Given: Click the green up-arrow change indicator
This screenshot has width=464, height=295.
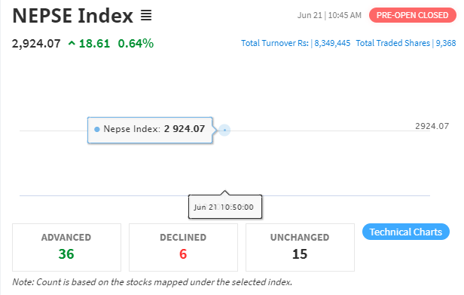Looking at the screenshot, I should tap(72, 44).
